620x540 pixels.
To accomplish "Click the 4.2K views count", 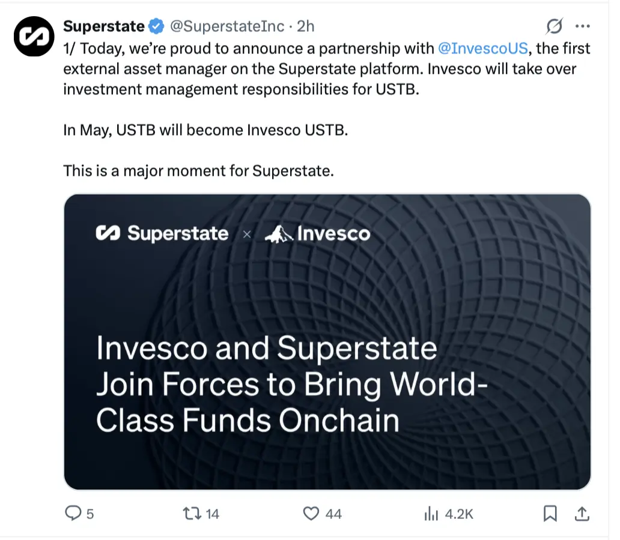I will click(459, 514).
